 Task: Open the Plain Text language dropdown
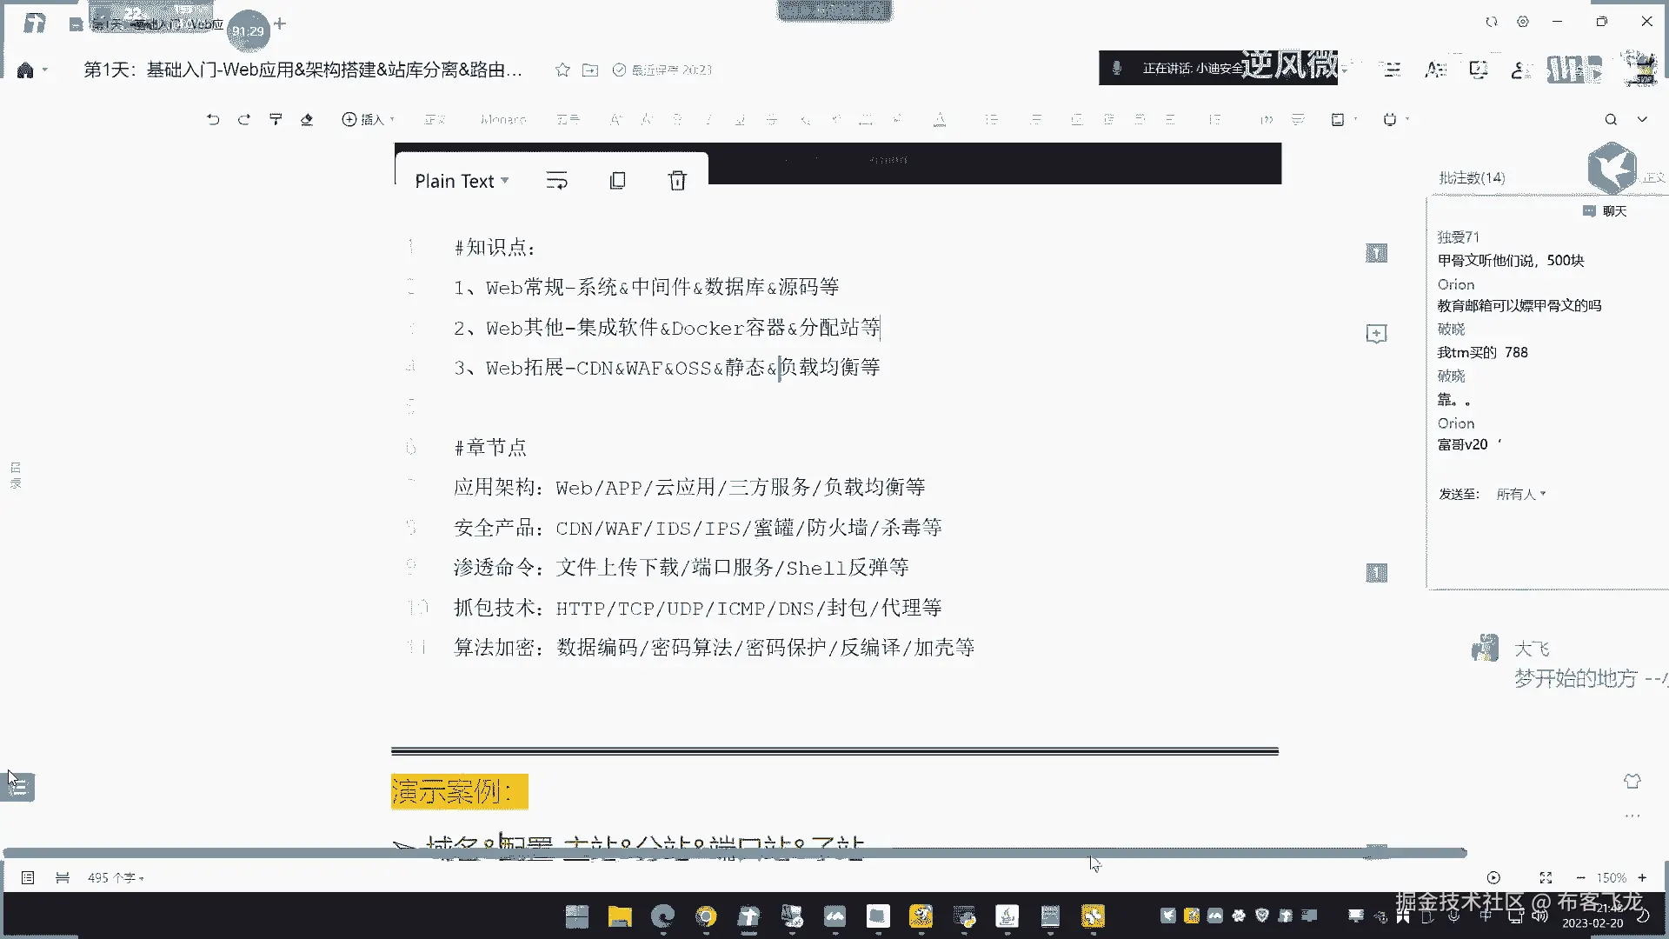pyautogui.click(x=462, y=181)
